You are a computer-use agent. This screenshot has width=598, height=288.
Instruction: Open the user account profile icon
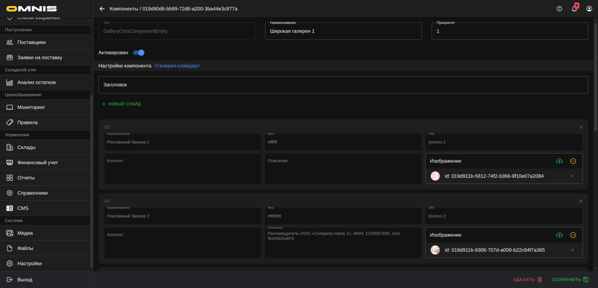click(589, 9)
